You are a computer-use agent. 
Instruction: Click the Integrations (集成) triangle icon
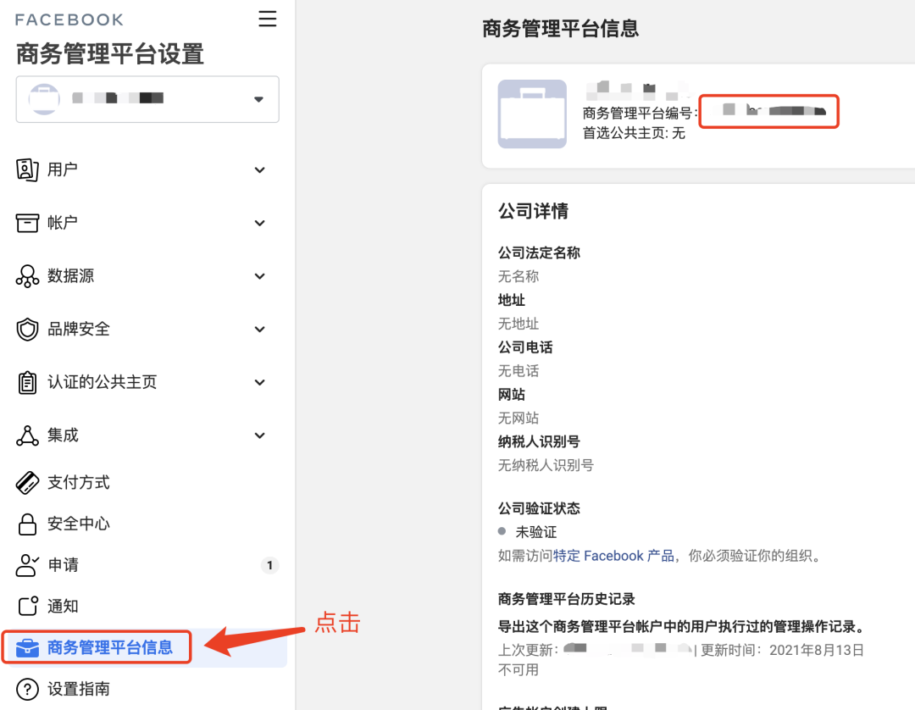coord(27,435)
